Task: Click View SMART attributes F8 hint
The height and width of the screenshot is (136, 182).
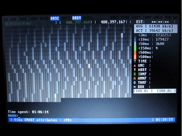Action: 41,120
